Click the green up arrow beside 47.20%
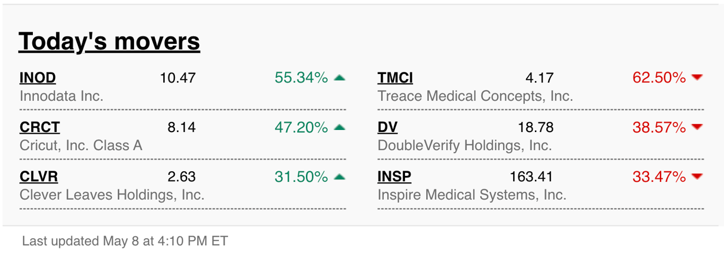This screenshot has width=724, height=261. click(x=340, y=127)
